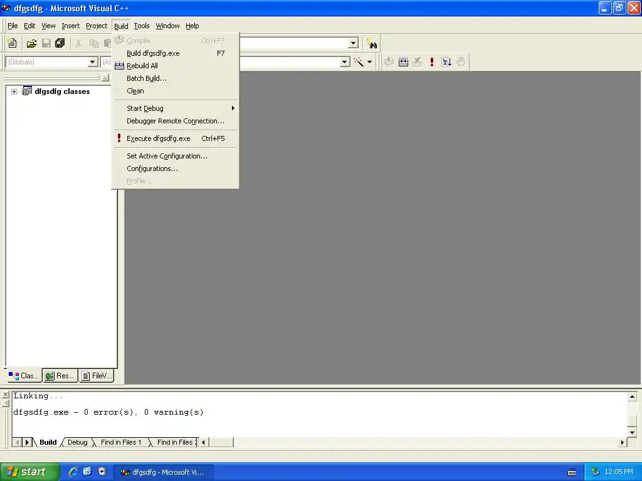Choose Clean from the Build menu
642x481 pixels.
[176, 91]
